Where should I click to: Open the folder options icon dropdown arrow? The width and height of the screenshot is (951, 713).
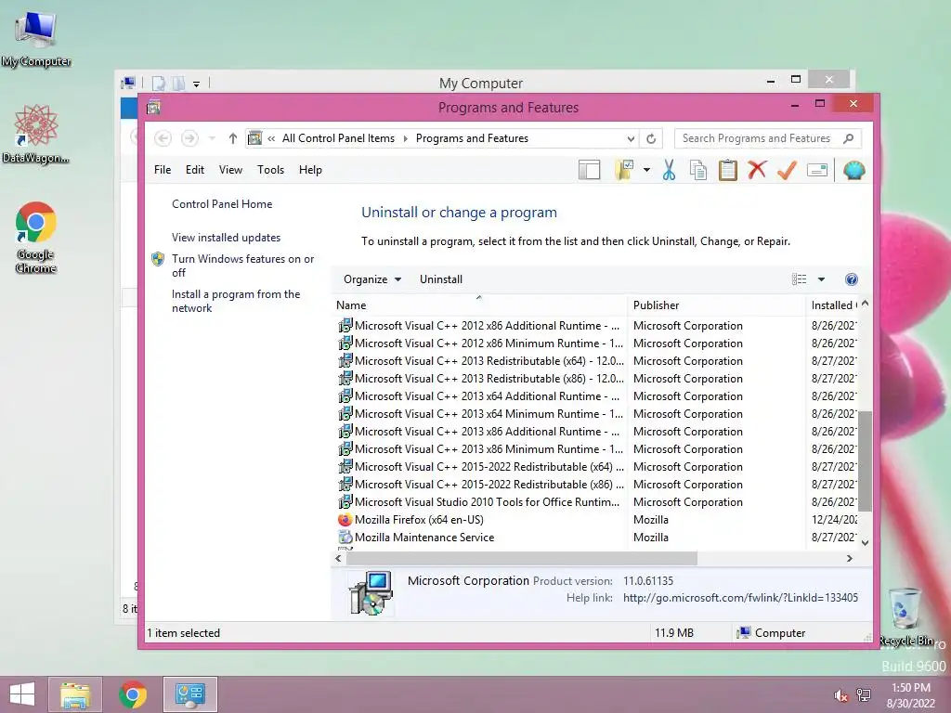646,171
